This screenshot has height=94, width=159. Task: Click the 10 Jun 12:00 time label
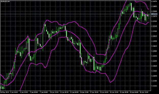click(54, 92)
